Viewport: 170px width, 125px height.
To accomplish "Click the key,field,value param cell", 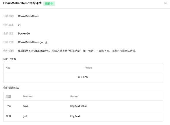I will [79, 106].
